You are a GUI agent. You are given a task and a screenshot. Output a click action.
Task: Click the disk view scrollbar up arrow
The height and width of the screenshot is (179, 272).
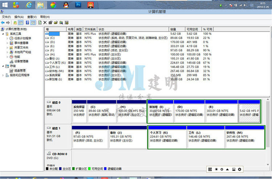268,99
